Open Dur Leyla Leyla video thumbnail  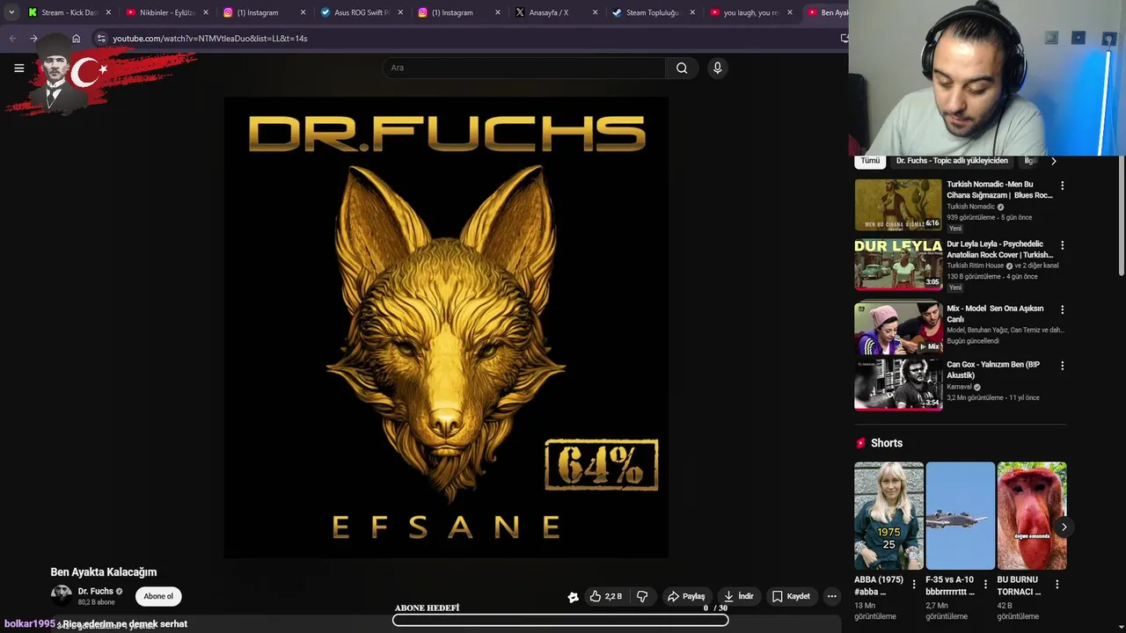898,265
